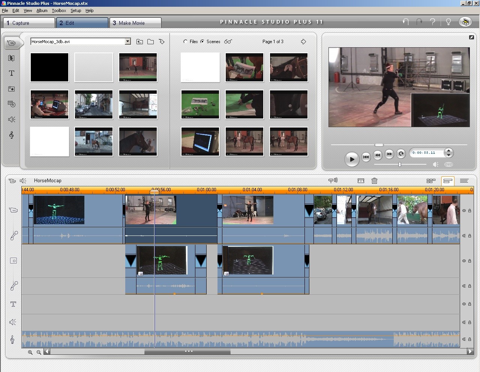Click the undo arrow button
480x372 pixels.
pos(405,22)
